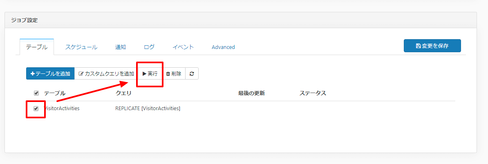488x164 pixels.
Task: Delete selected table with 削除 button
Action: [174, 73]
